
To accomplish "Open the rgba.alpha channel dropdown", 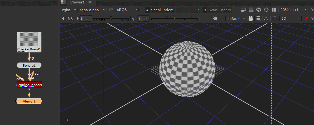I will click(x=92, y=10).
